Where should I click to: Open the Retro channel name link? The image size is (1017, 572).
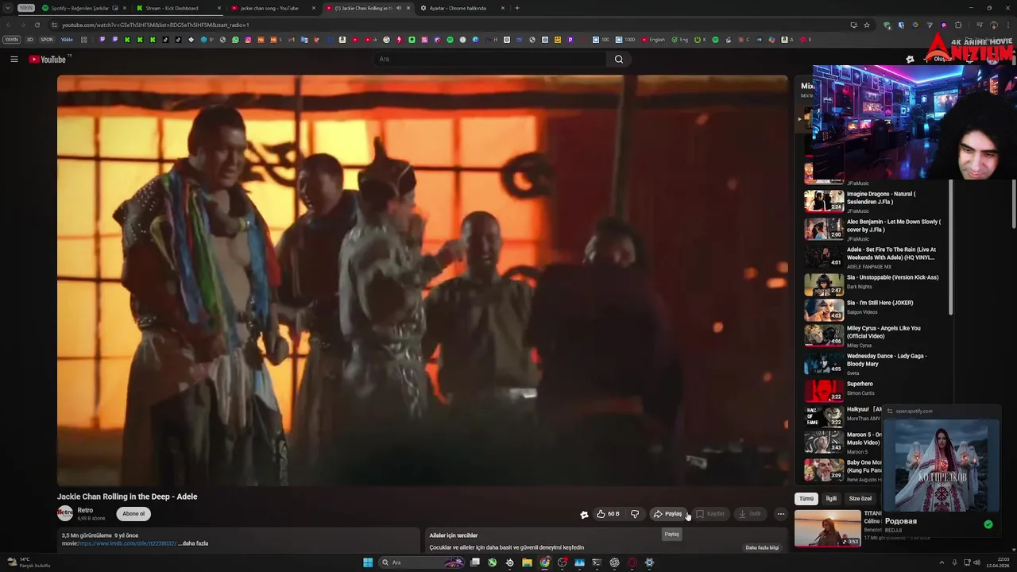[x=85, y=510]
